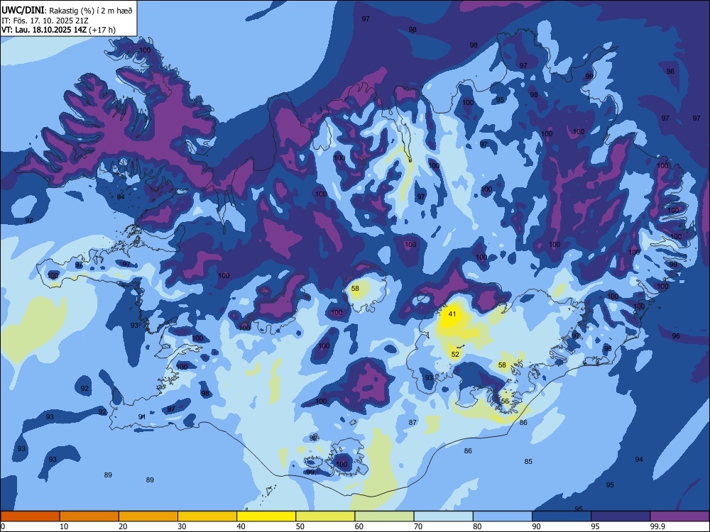
Task: Click the dark orange 0–10 legend swatch
Action: [30, 516]
